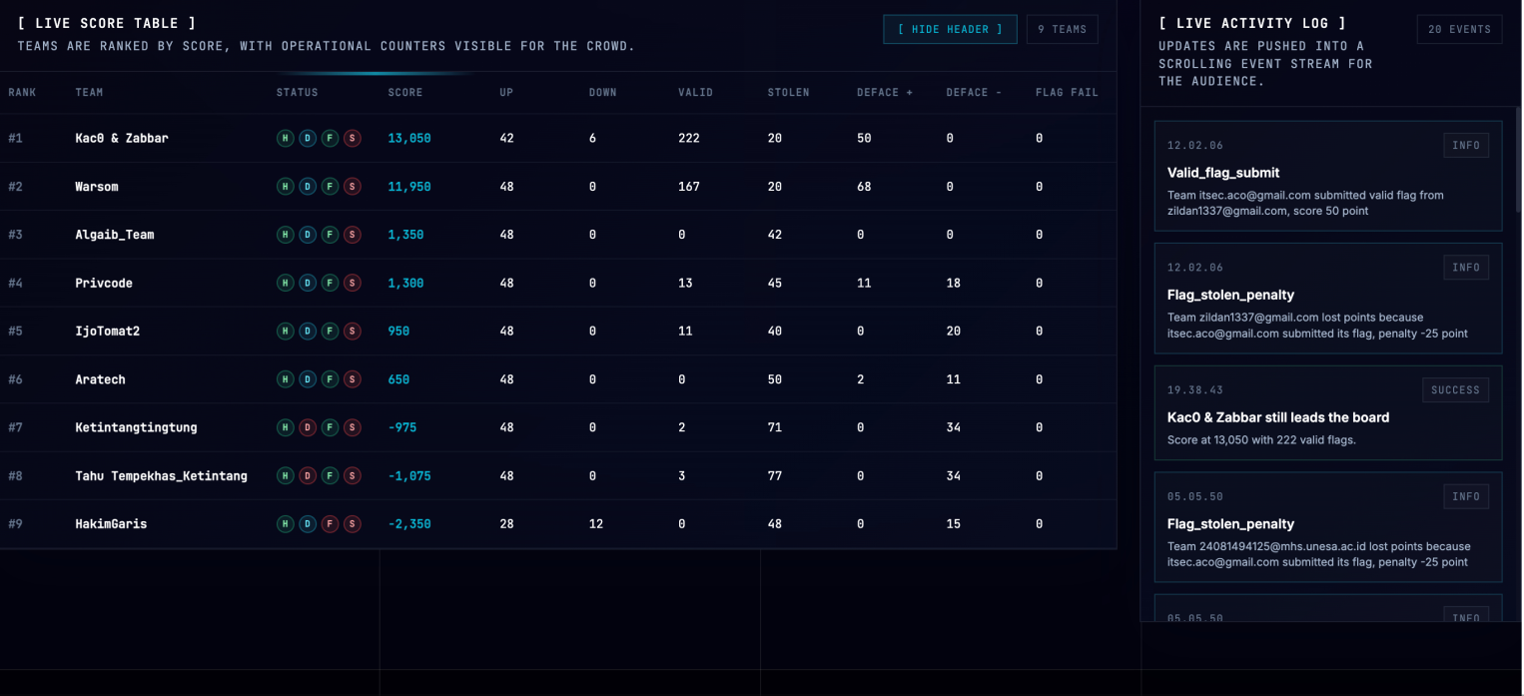Click the S status badge for Aratech
1524x696 pixels.
point(353,379)
